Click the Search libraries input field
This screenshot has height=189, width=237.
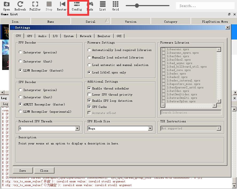191,112
